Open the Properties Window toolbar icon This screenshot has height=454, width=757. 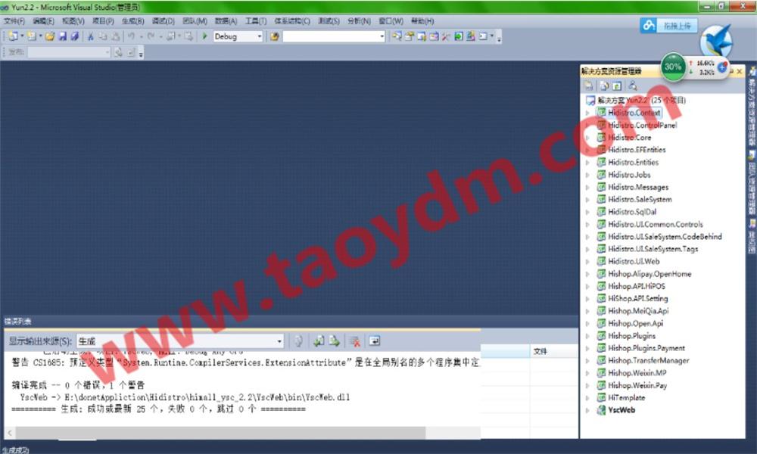[410, 36]
